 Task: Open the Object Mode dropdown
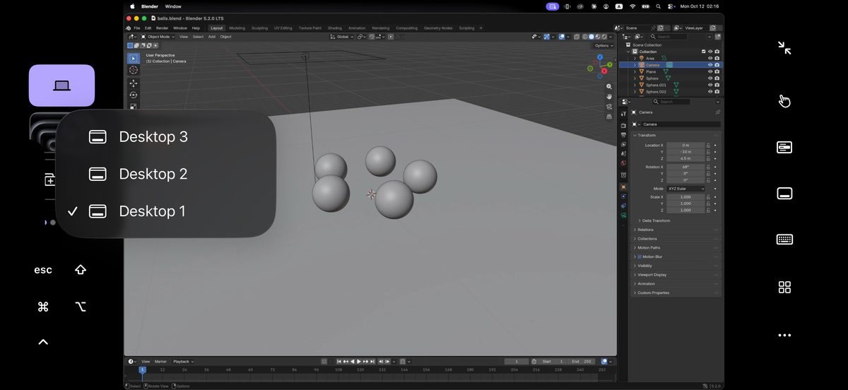(x=158, y=37)
